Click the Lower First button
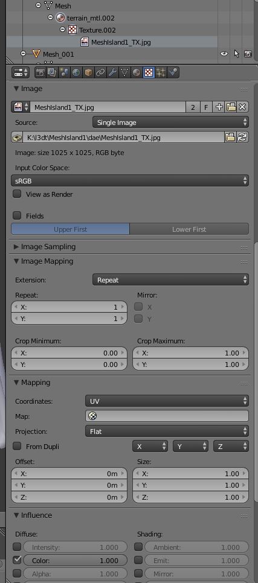 tap(189, 229)
